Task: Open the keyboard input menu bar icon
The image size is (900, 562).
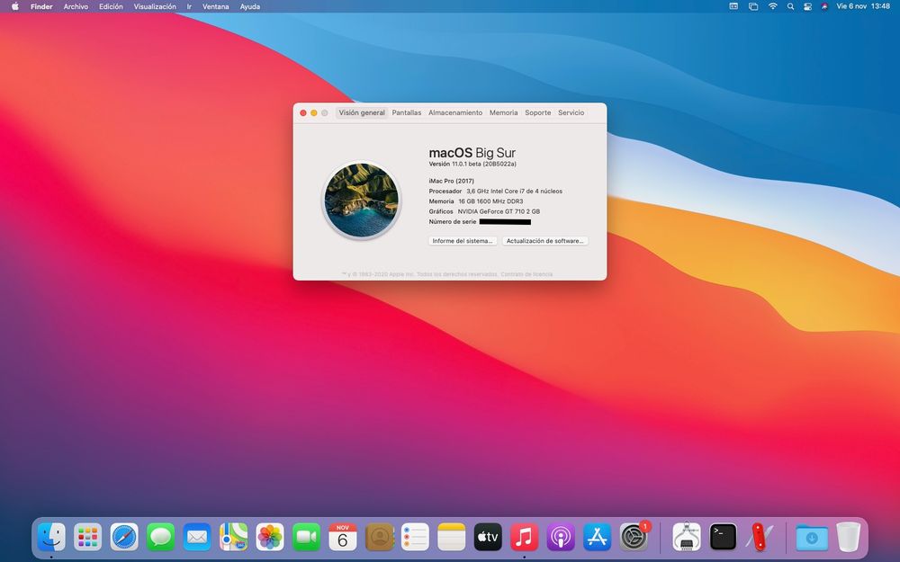Action: tap(733, 6)
